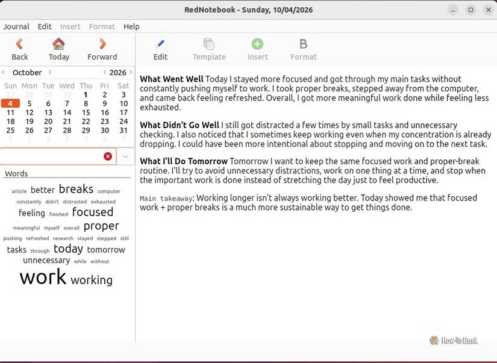Open the Format menu in menu bar
The height and width of the screenshot is (363, 497).
point(102,26)
